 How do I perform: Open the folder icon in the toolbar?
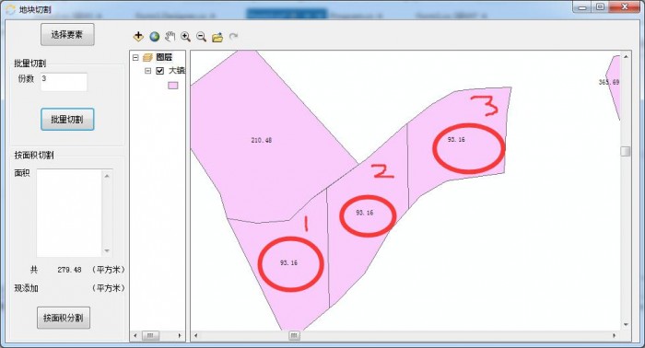[x=217, y=38]
